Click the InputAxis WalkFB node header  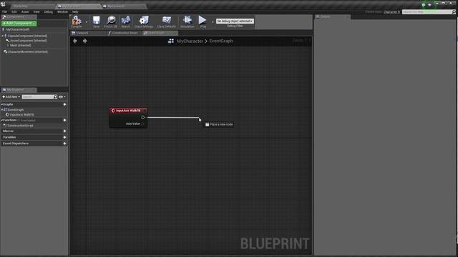pyautogui.click(x=128, y=111)
